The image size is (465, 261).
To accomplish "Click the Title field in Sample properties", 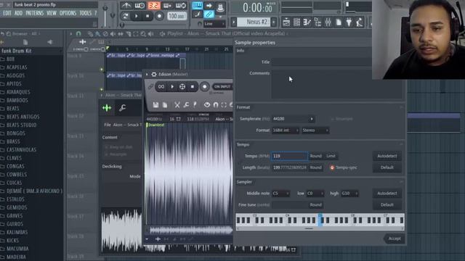I will (322, 62).
